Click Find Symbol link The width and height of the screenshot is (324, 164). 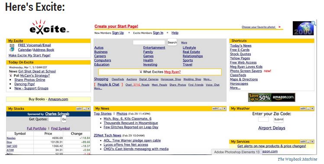[61, 129]
